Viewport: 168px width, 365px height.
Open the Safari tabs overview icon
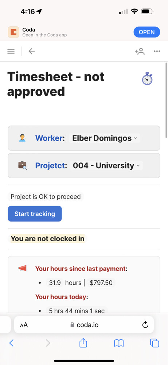[155, 343]
